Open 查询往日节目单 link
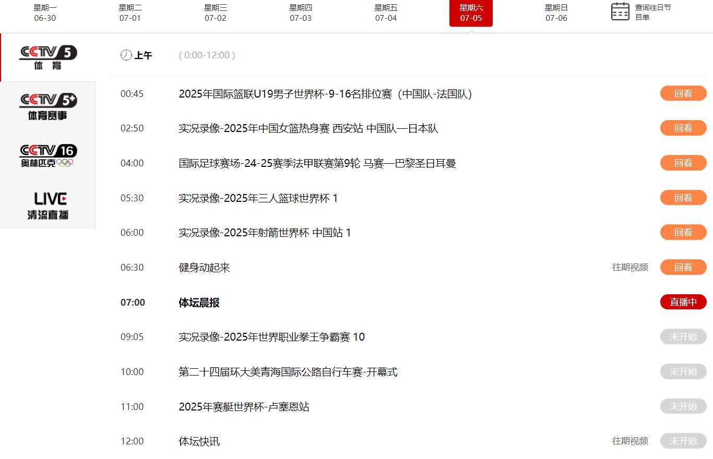Image resolution: width=713 pixels, height=459 pixels. [652, 13]
